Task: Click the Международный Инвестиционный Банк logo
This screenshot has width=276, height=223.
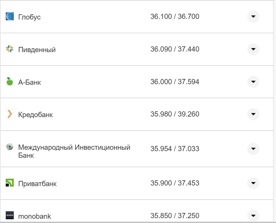Action: (9, 147)
